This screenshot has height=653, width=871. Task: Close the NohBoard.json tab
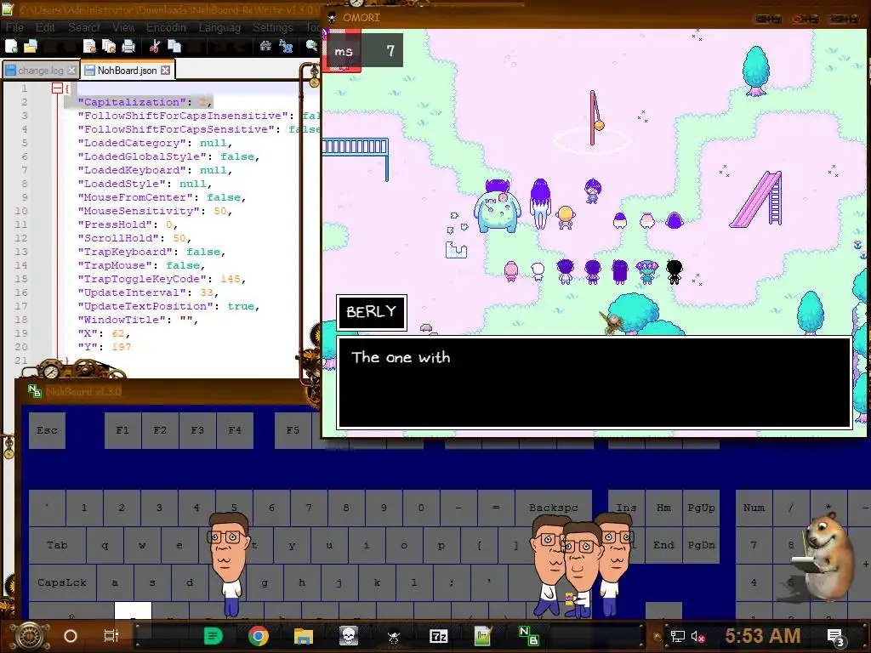[x=166, y=71]
